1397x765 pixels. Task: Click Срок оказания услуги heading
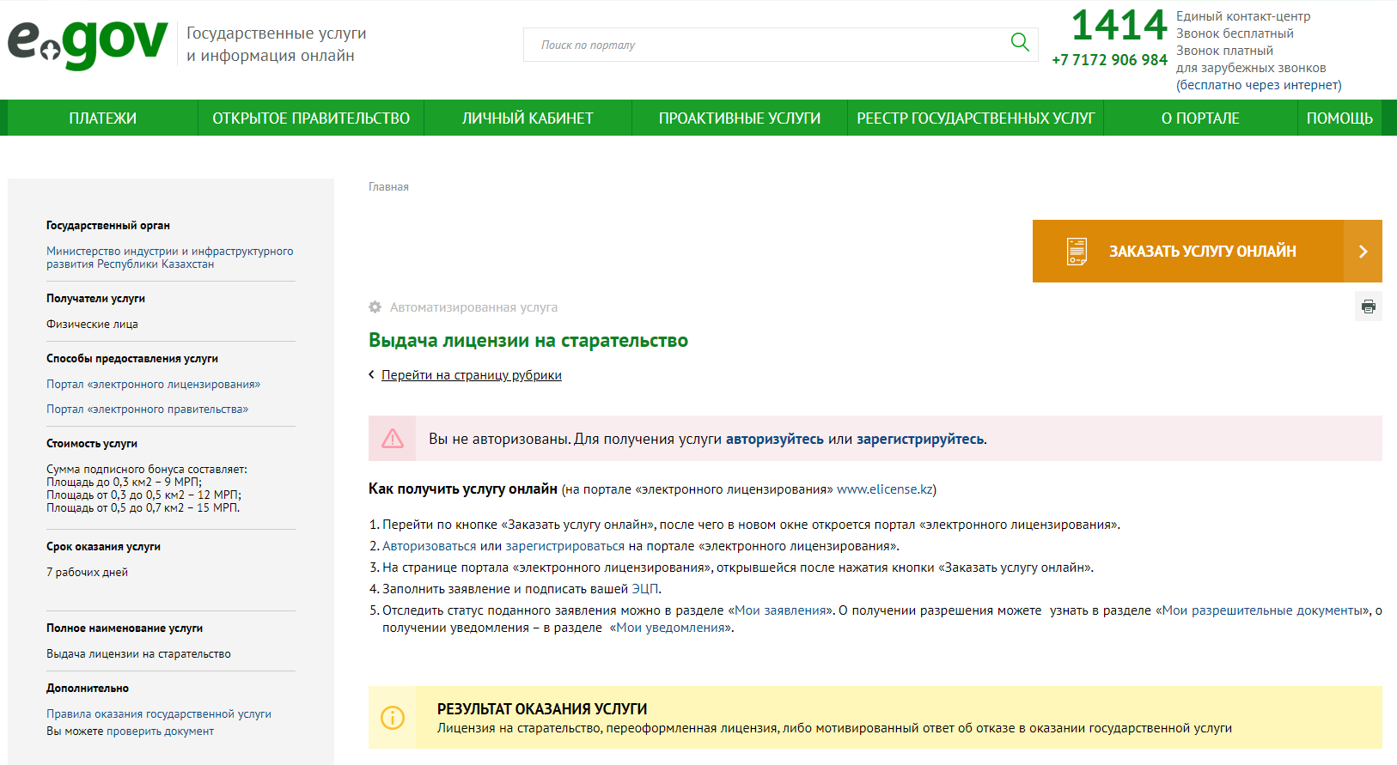pos(103,547)
